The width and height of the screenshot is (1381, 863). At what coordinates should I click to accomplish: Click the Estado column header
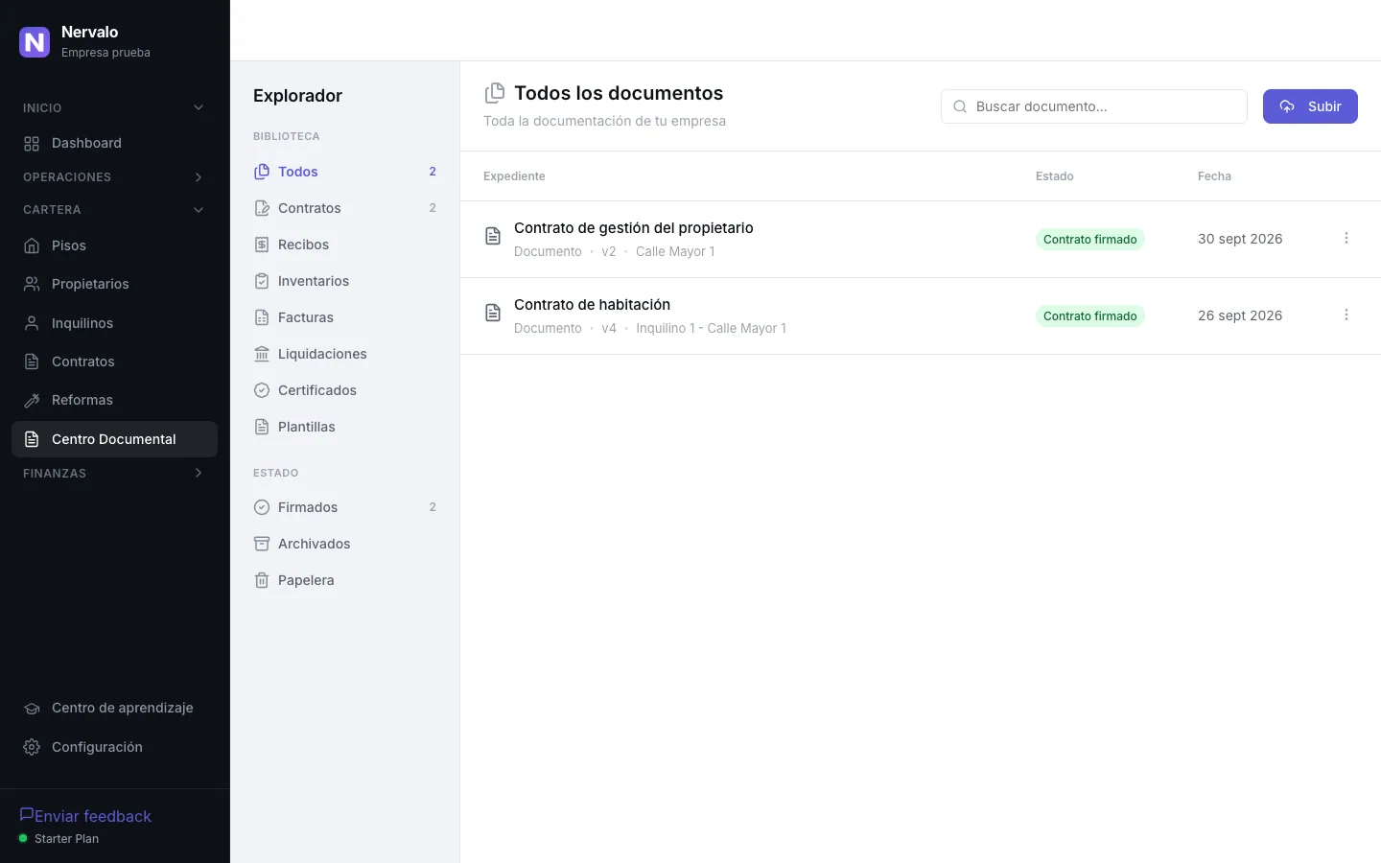(1055, 176)
